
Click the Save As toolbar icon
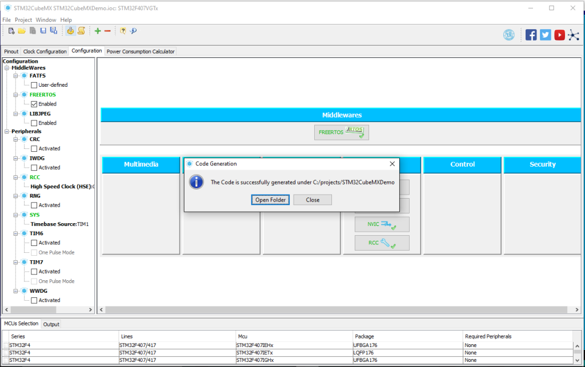[53, 31]
